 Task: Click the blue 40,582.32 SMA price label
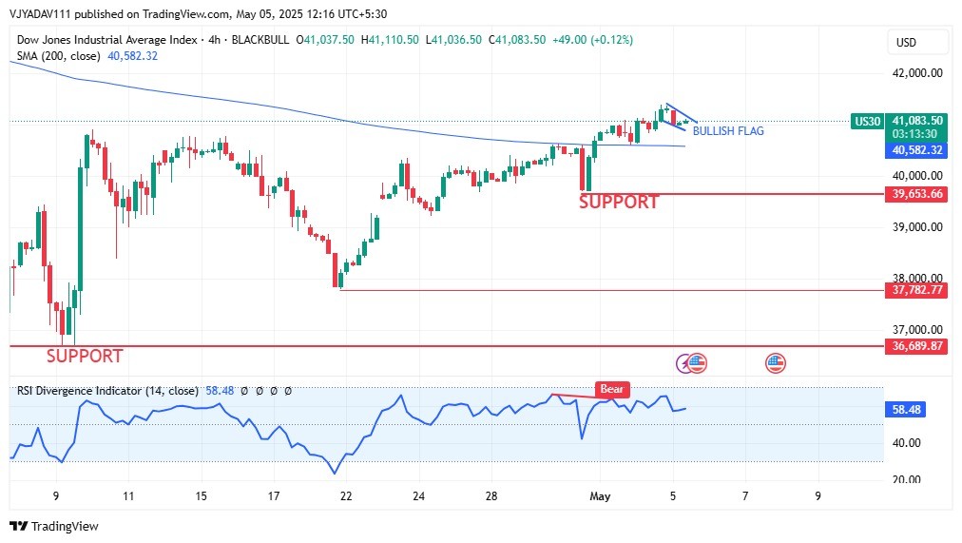click(x=917, y=150)
